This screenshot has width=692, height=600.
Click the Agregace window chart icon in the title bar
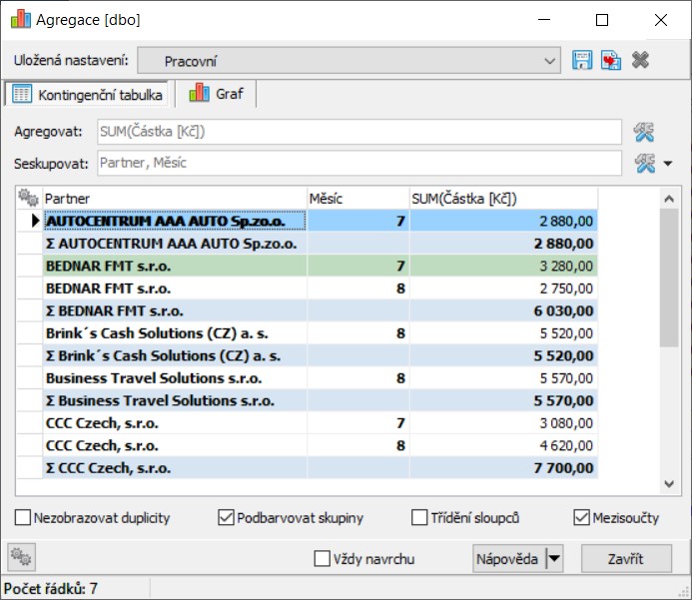(21, 19)
